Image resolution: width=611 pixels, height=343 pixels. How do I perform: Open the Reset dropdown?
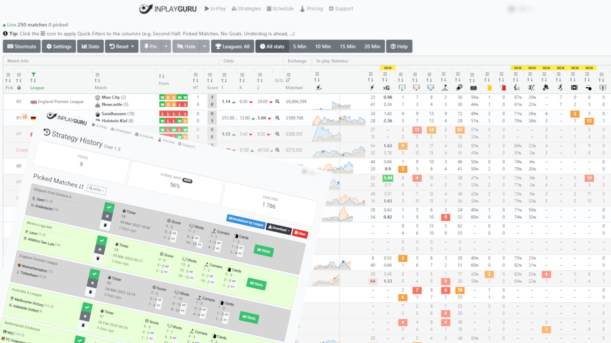[122, 46]
